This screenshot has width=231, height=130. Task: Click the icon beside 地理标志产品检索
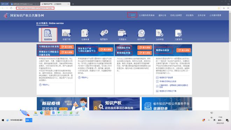tap(157, 78)
